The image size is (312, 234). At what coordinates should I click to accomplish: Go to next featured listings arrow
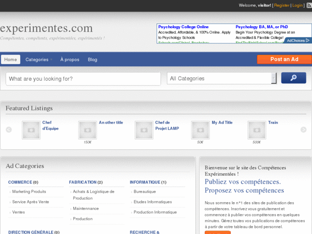[x=303, y=130]
